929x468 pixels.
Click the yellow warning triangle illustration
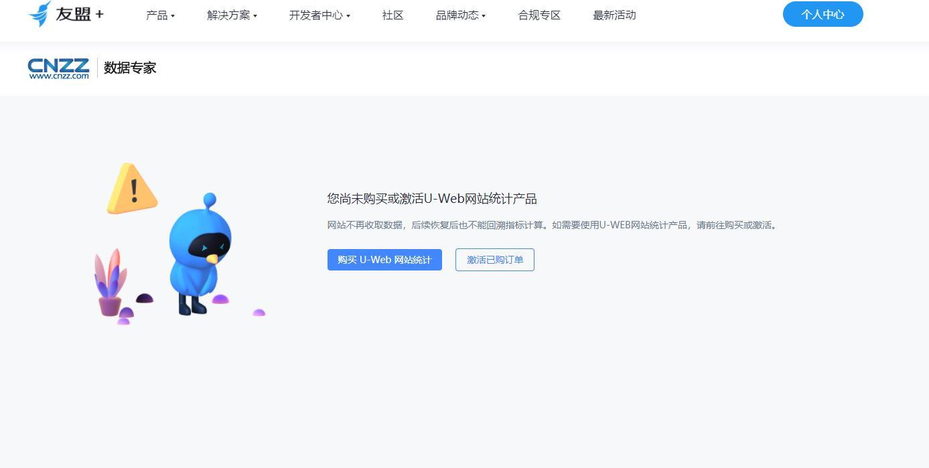tap(132, 189)
